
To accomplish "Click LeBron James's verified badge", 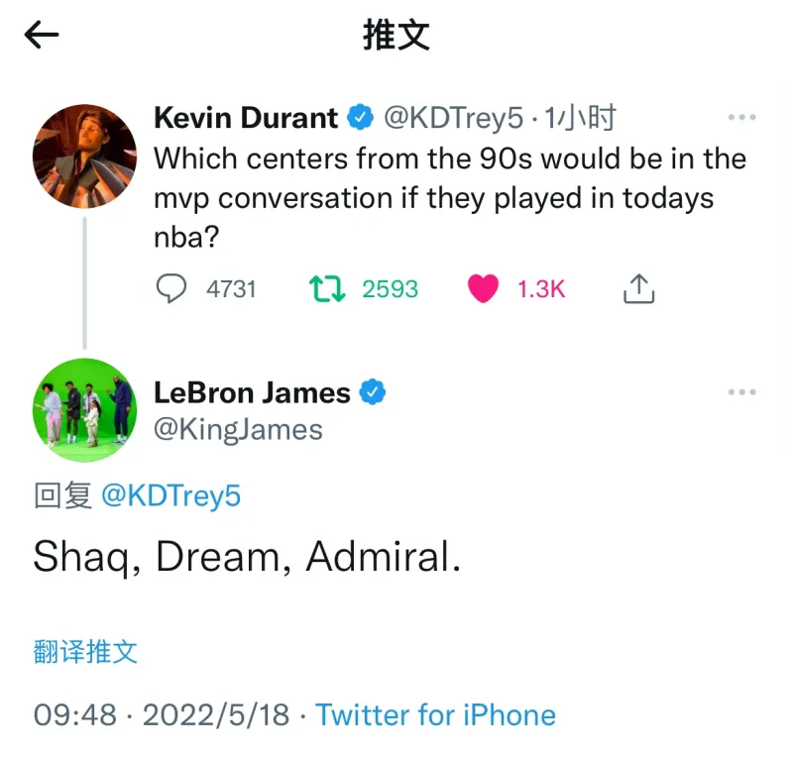I will click(x=372, y=393).
